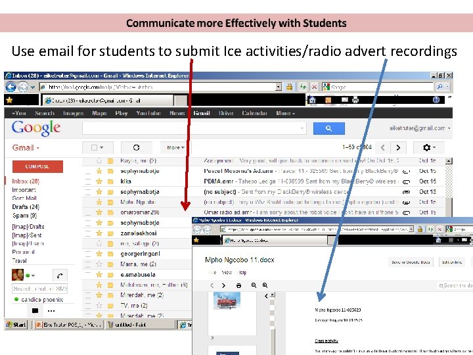Select the billboard page thumbnail in document viewer
This screenshot has width=473, height=355.
click(227, 300)
